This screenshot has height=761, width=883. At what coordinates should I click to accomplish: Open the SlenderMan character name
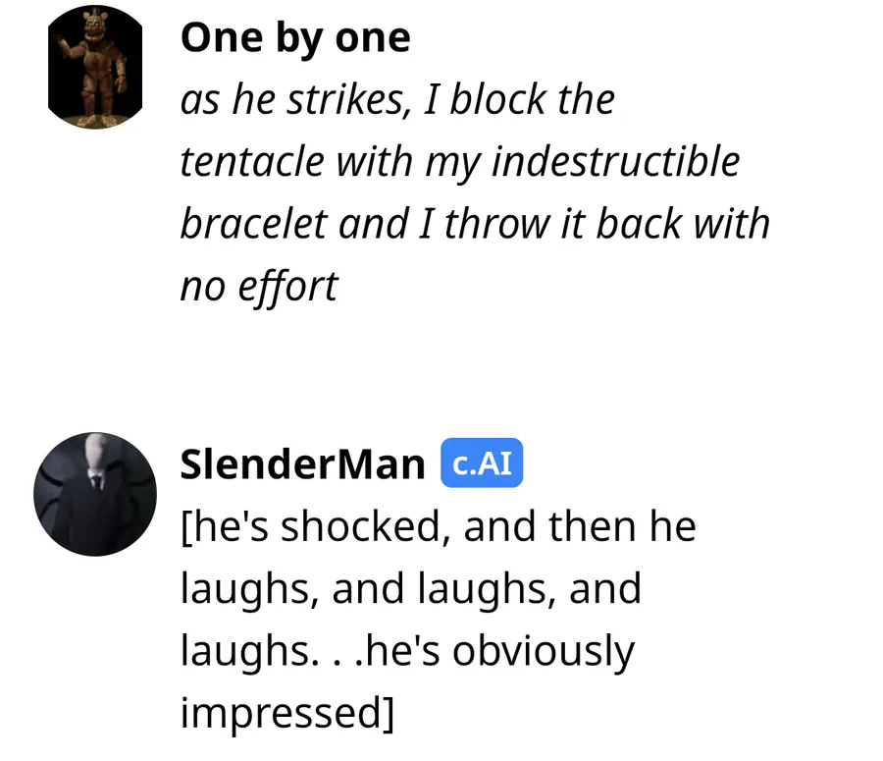coord(302,464)
